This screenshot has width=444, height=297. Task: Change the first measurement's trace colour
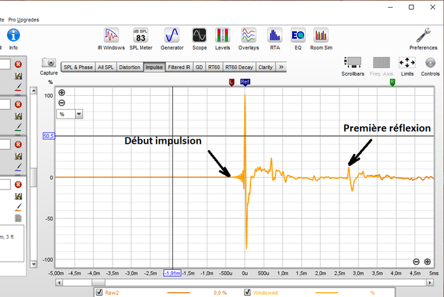pos(18,87)
